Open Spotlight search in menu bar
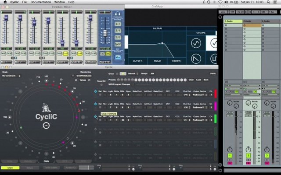281x175 pixels. point(268,2)
